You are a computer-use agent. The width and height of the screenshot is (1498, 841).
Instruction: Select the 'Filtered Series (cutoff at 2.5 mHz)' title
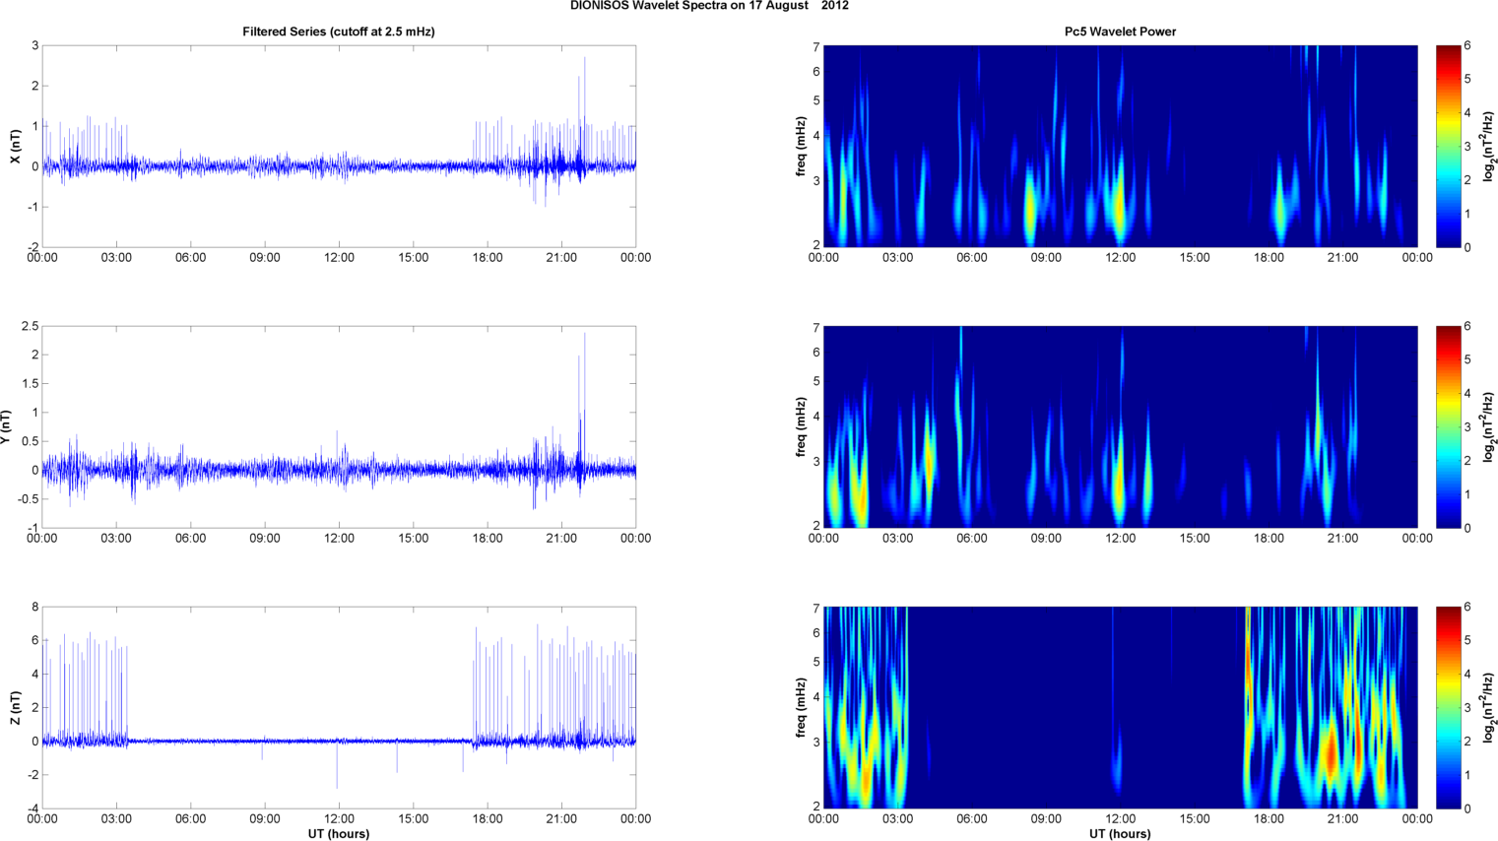click(339, 32)
